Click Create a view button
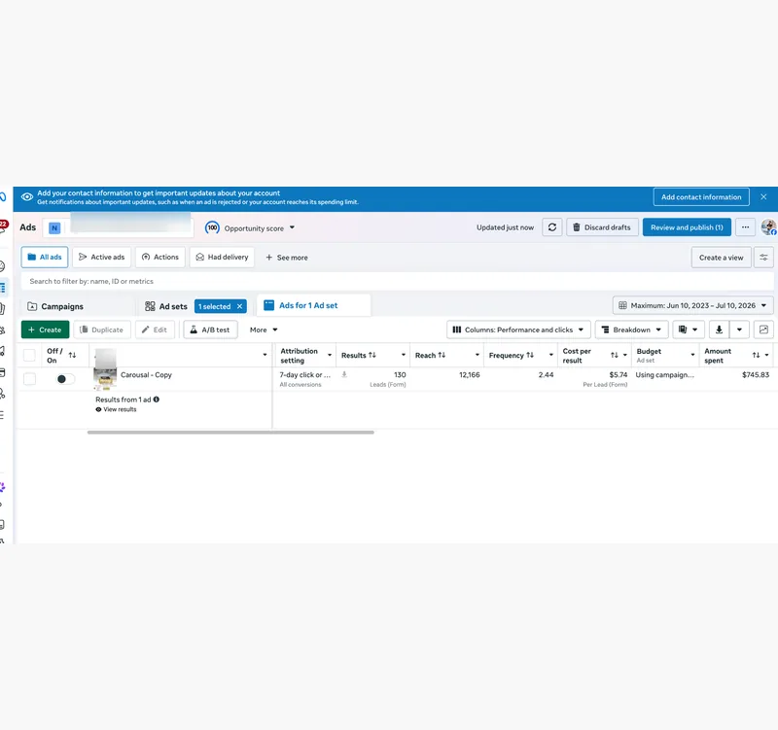Image resolution: width=778 pixels, height=730 pixels. 721,258
